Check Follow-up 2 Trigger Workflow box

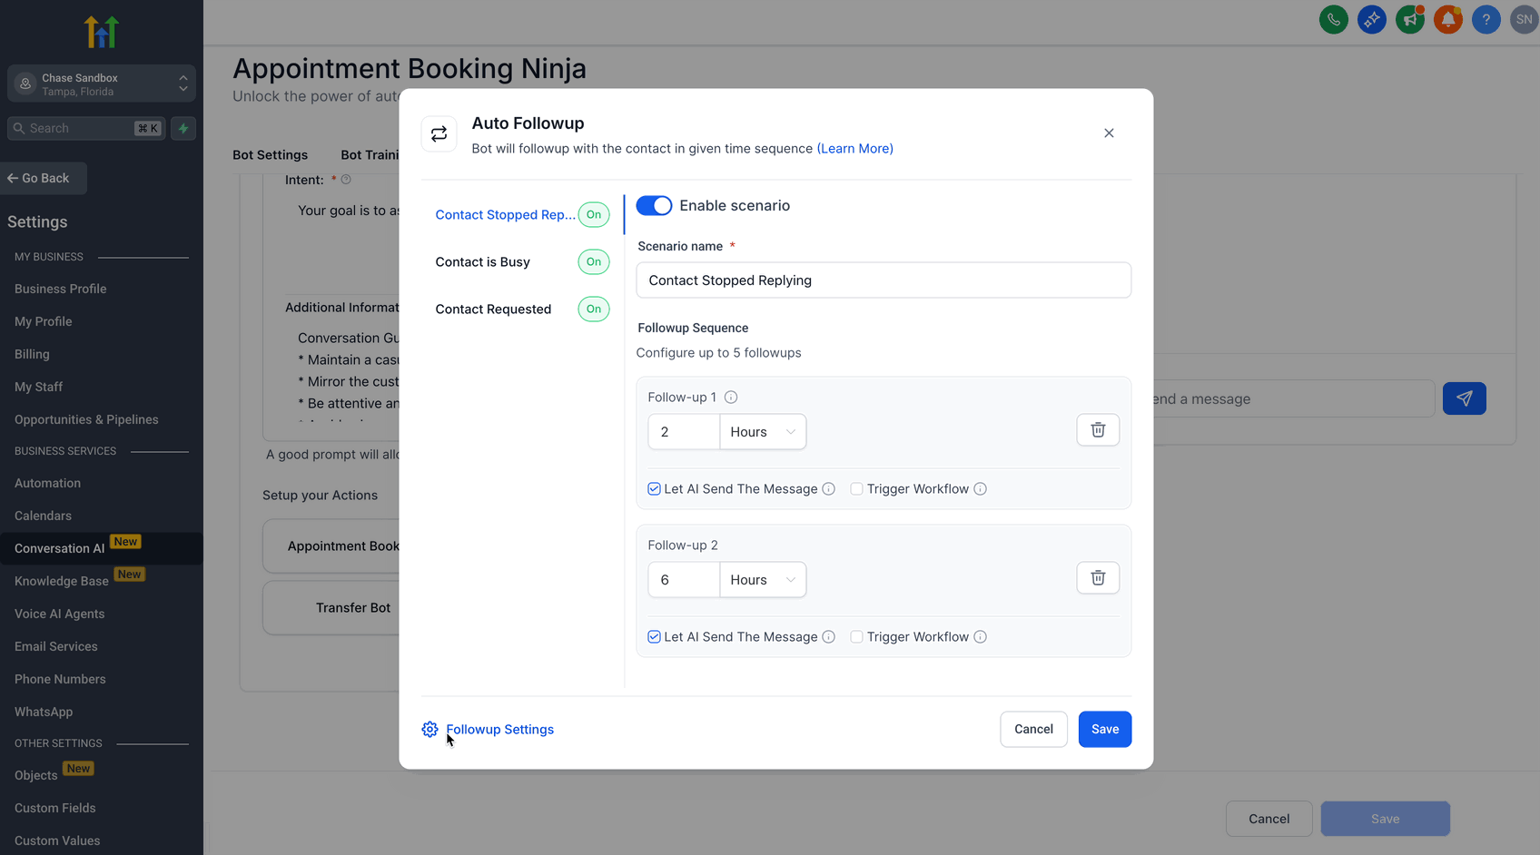[856, 636]
